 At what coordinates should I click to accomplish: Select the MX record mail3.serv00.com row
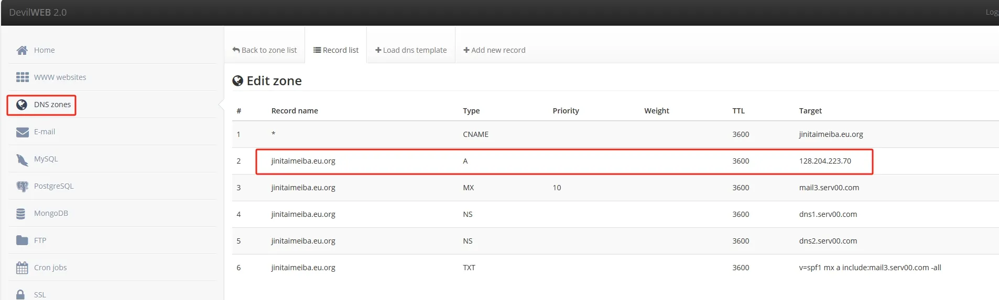pyautogui.click(x=563, y=188)
